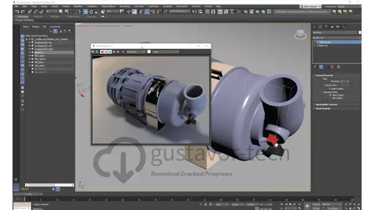Click the scene explorer horizontal scrollbar
374x210 pixels.
49,185
